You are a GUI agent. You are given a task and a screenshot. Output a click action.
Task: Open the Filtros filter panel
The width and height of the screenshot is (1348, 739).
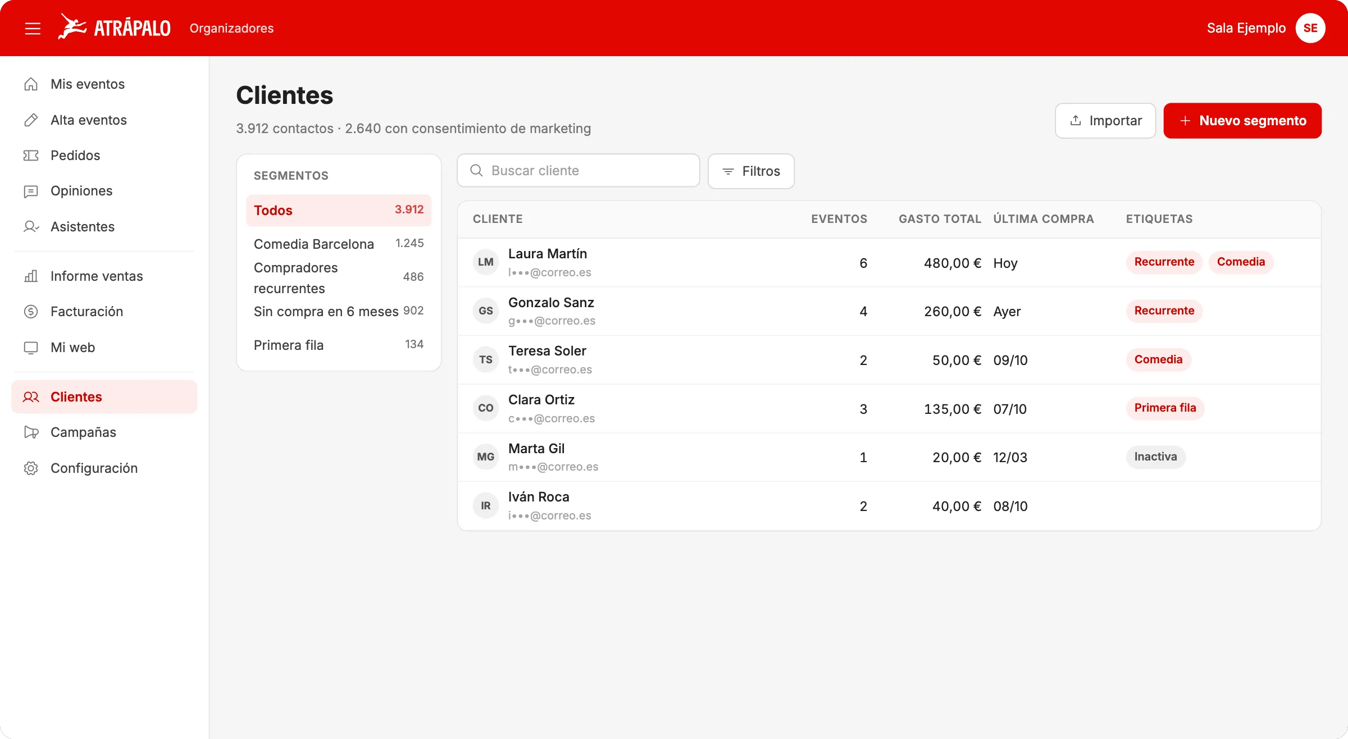[x=751, y=171]
